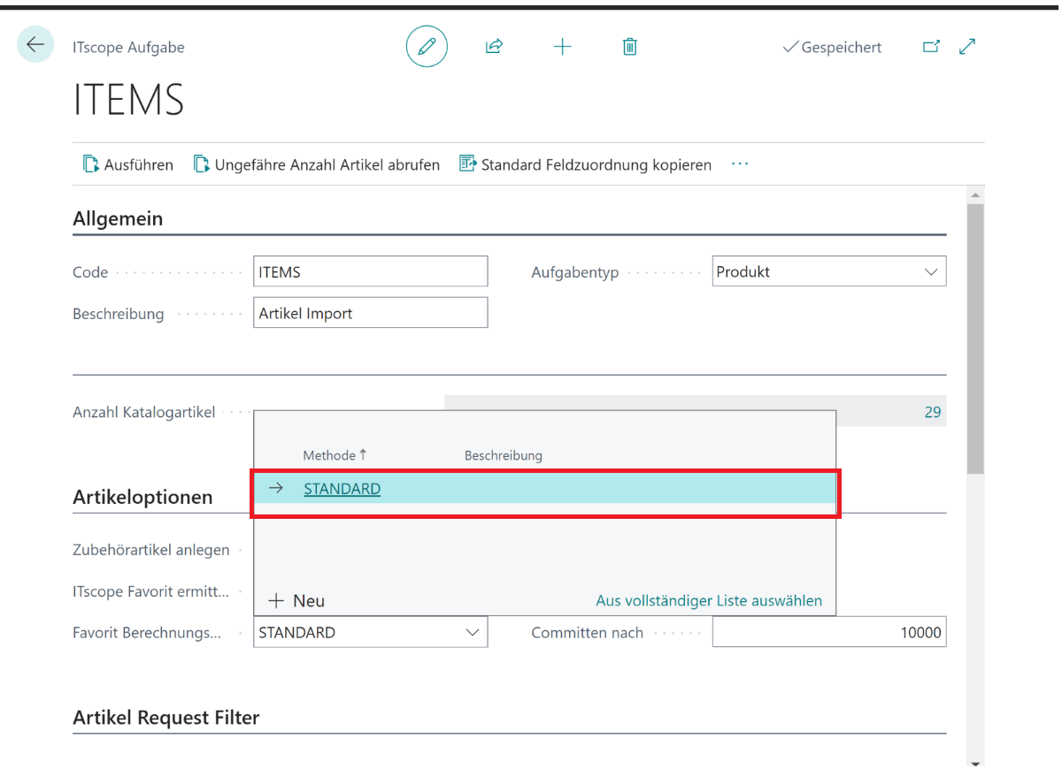The width and height of the screenshot is (1062, 769).
Task: Open page in new window icon
Action: click(931, 47)
